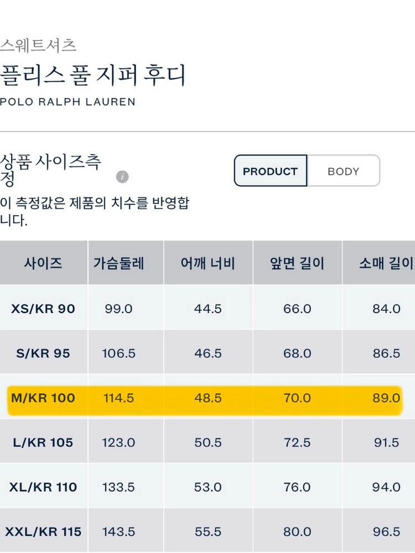Select the 상품 사이즈측정 heading
The image size is (415, 553).
(x=50, y=170)
